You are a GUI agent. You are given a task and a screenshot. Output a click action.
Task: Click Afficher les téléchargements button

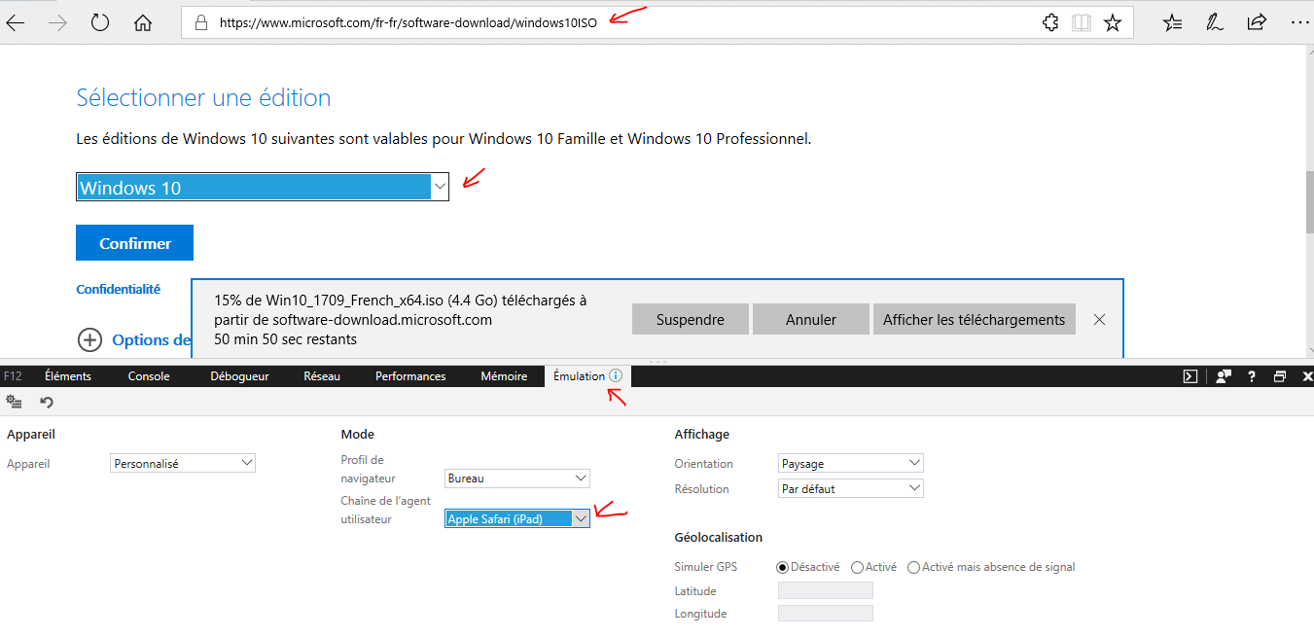tap(975, 319)
